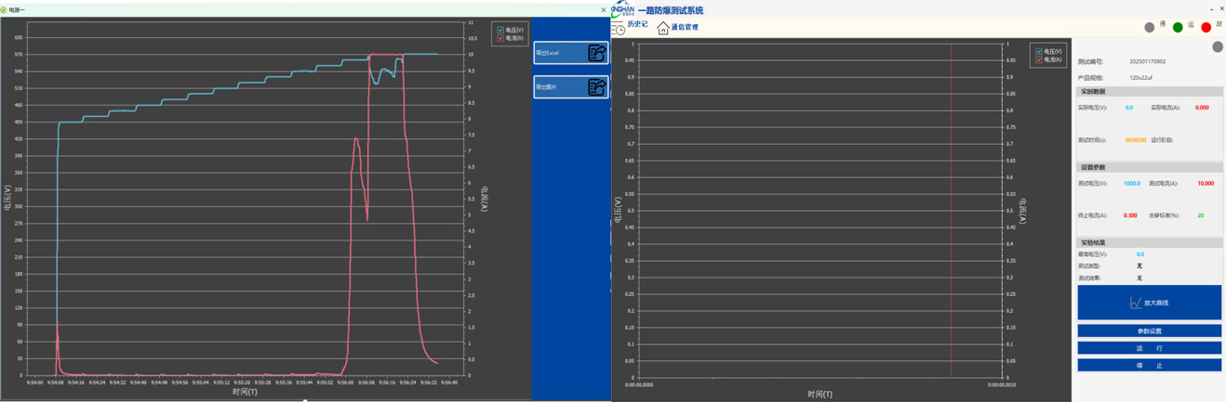
Task: Uncheck voltage (电压) checkbox in right chart legend
Action: click(1039, 52)
